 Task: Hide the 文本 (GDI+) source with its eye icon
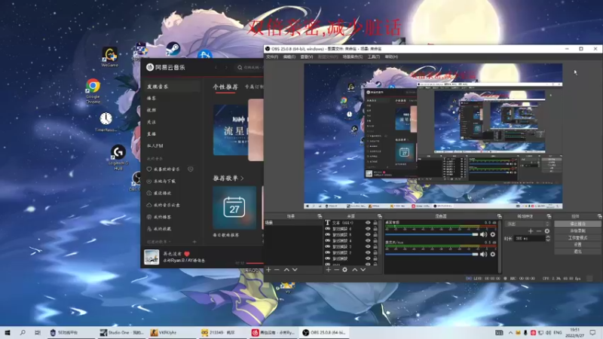[368, 222]
